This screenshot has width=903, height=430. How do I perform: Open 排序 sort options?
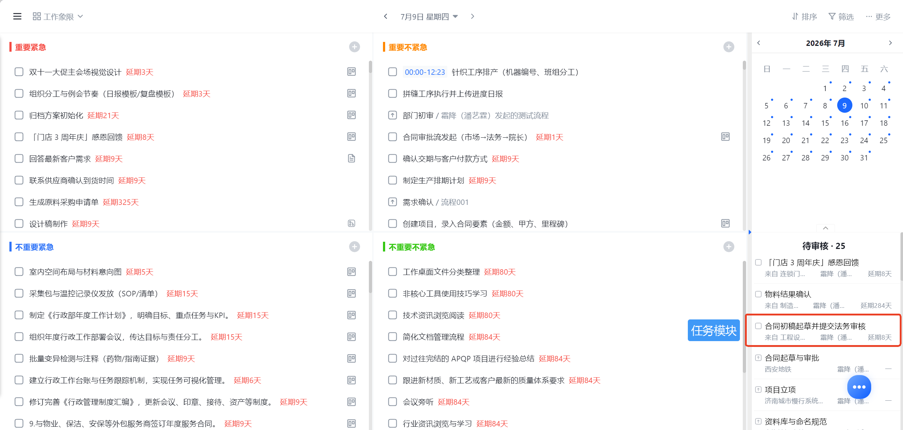pyautogui.click(x=804, y=17)
